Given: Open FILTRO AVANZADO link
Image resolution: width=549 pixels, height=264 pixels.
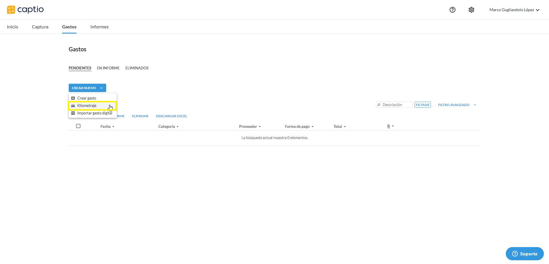Looking at the screenshot, I should pyautogui.click(x=454, y=105).
